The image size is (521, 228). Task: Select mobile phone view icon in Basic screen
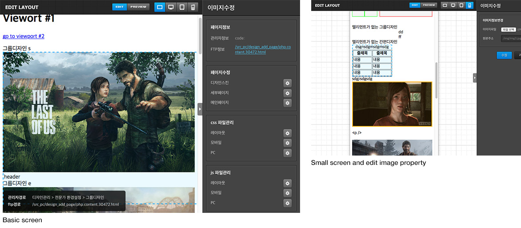click(x=193, y=7)
